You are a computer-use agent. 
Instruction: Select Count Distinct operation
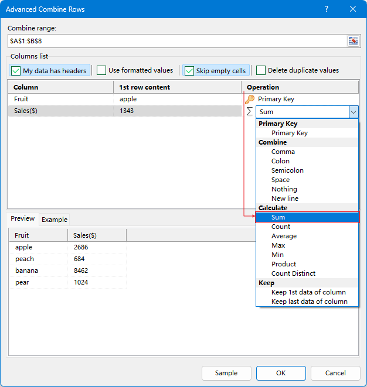(293, 273)
